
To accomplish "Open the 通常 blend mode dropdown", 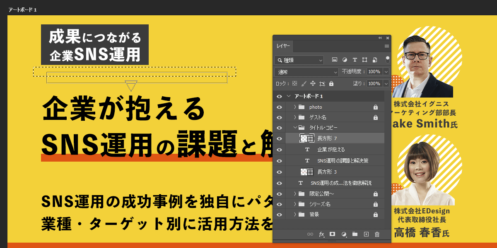I will click(x=306, y=72).
